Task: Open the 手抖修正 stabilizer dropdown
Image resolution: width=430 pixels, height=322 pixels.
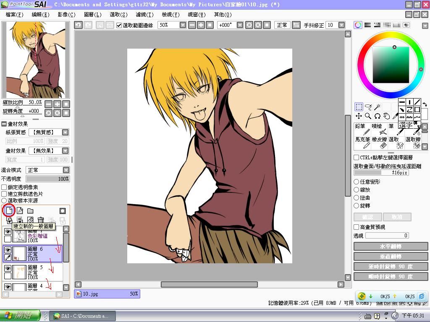Action: [x=341, y=25]
